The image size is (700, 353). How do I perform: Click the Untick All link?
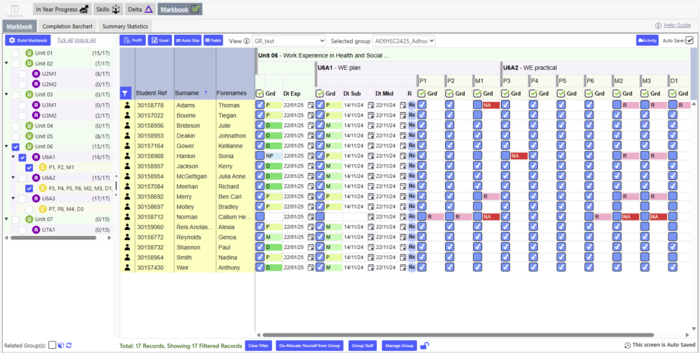click(x=85, y=40)
